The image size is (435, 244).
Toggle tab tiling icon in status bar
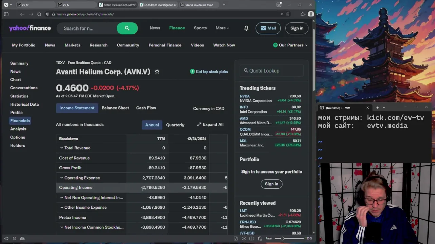tap(14, 239)
